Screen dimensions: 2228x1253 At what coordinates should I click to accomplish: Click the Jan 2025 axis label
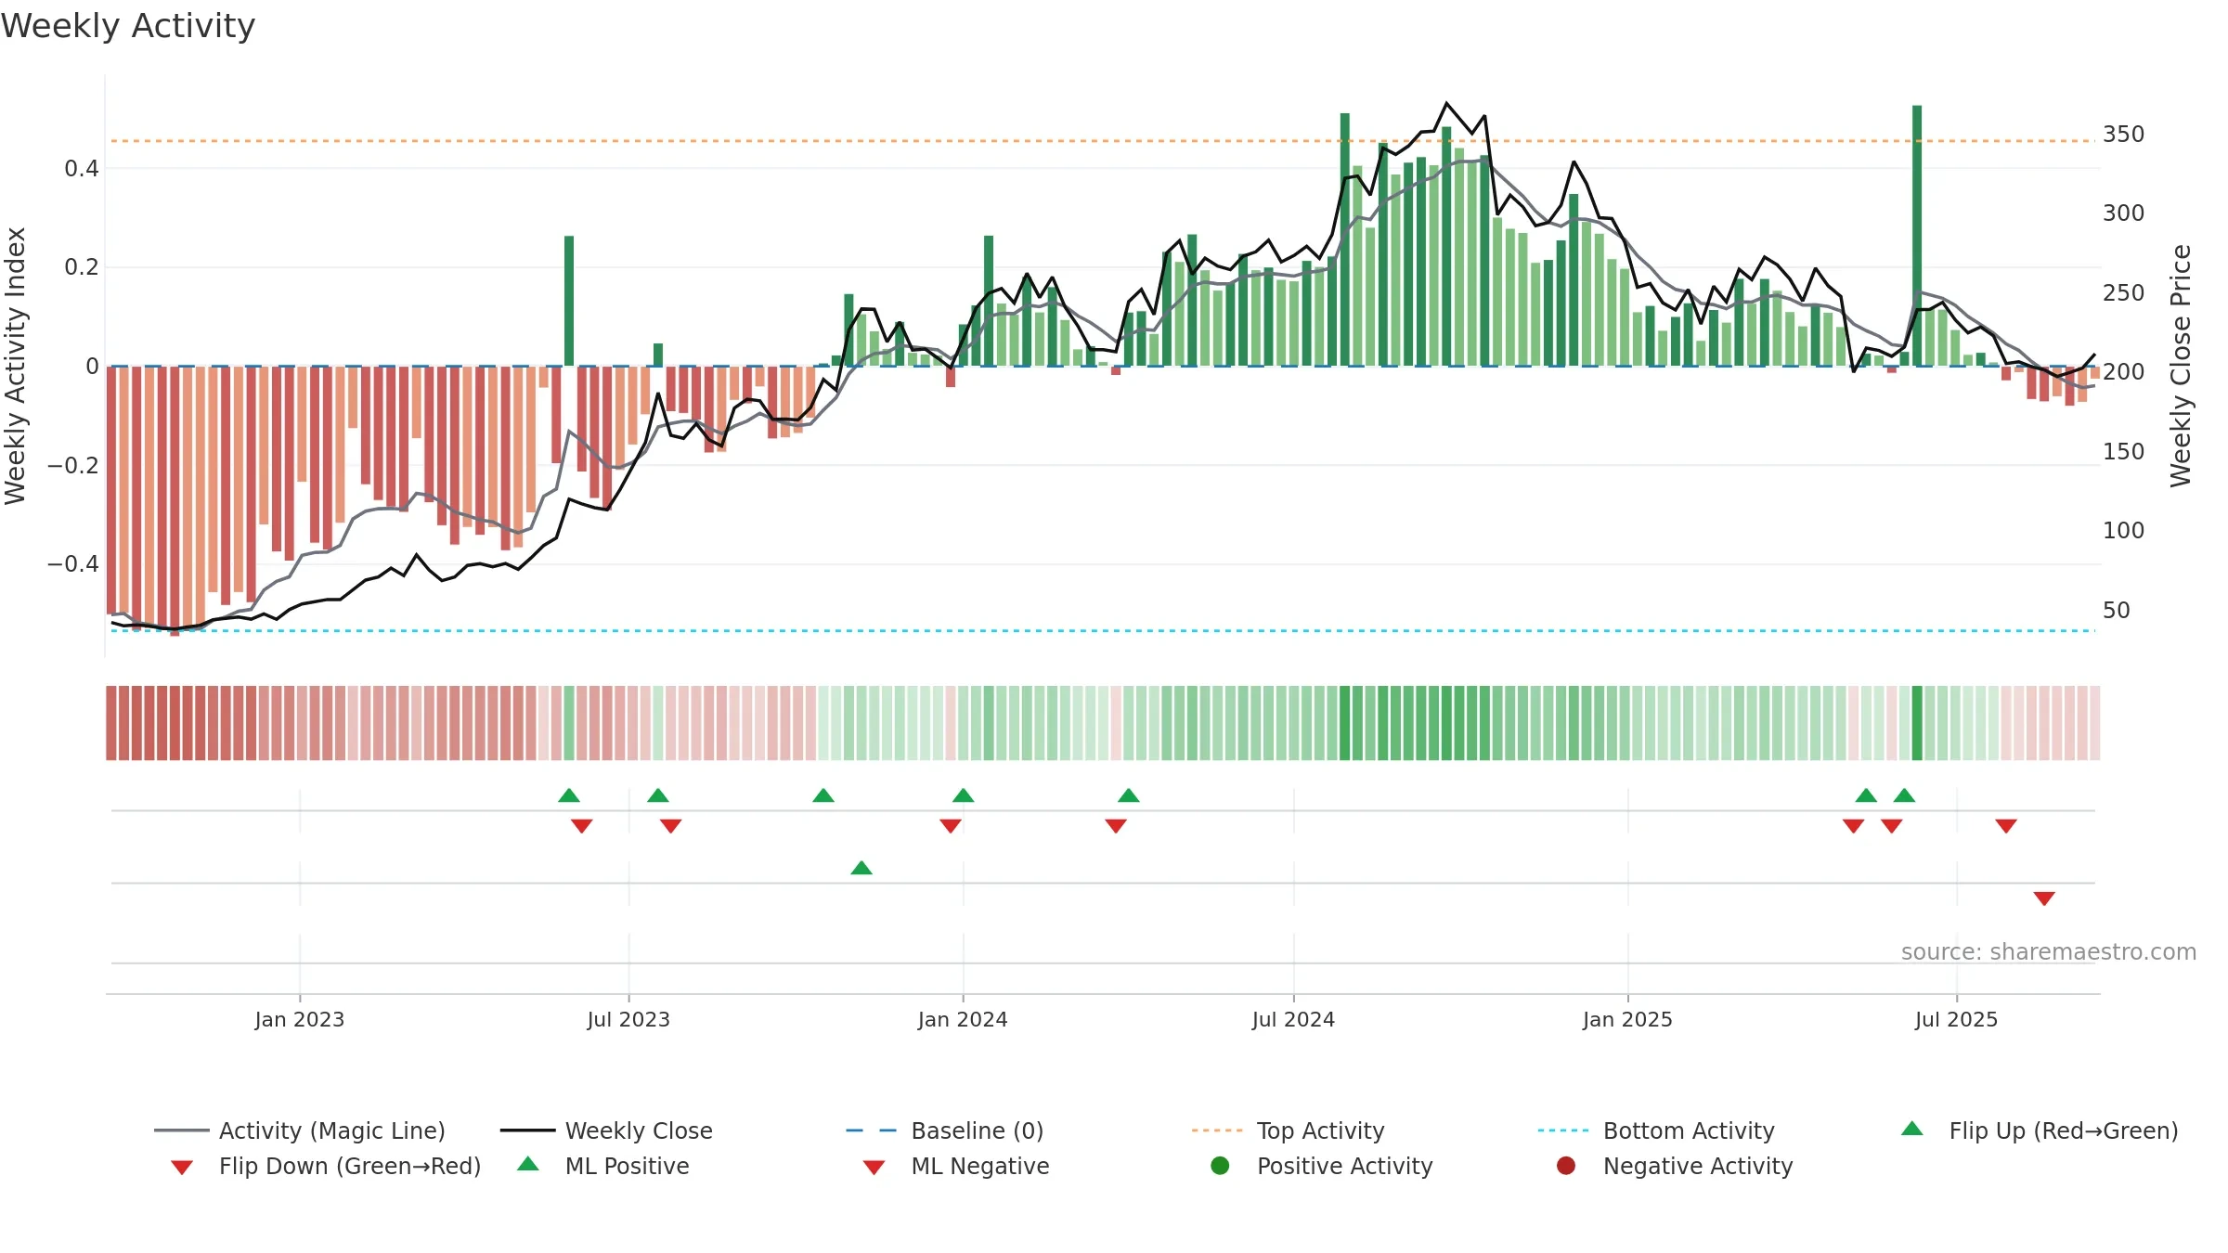coord(1627,1019)
